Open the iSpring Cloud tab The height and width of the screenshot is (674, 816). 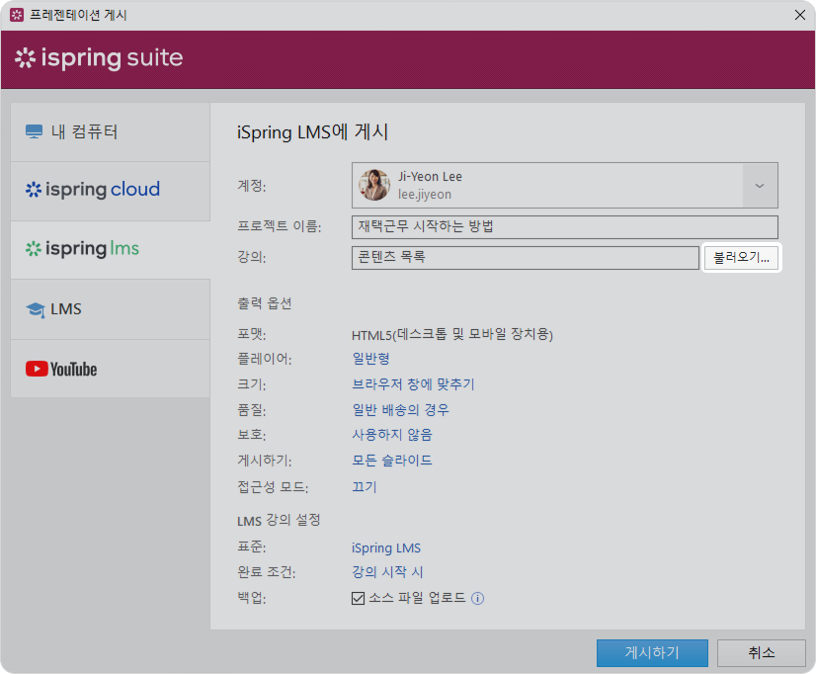(93, 190)
